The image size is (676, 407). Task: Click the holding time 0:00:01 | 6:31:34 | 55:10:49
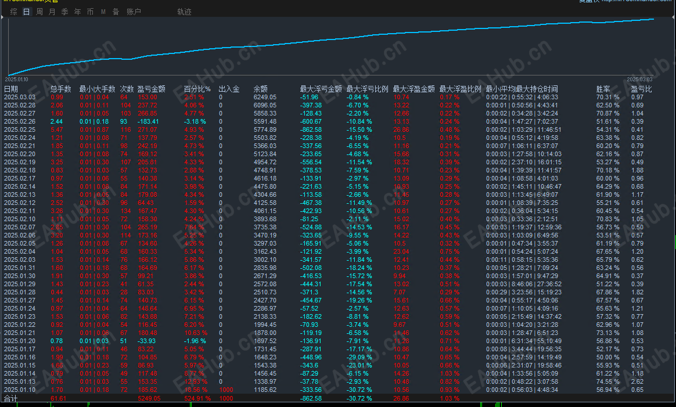pos(524,341)
